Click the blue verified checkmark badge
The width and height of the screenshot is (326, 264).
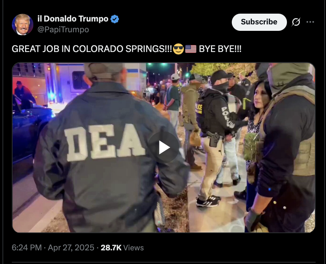115,19
